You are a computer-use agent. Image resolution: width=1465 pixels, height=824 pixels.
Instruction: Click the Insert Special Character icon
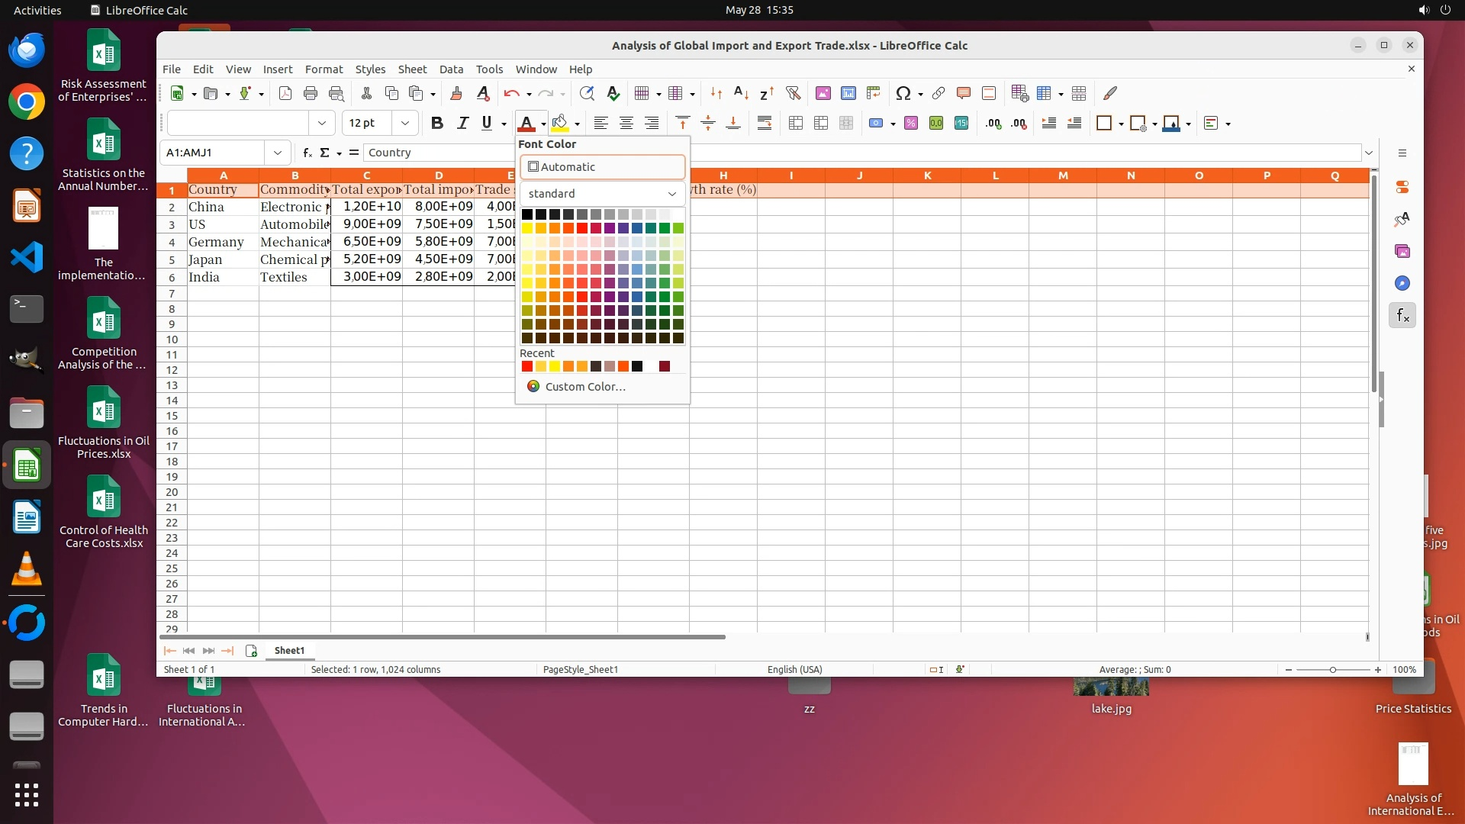[903, 93]
